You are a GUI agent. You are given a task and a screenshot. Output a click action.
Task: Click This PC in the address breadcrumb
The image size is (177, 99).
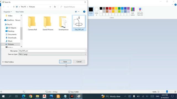24,7
